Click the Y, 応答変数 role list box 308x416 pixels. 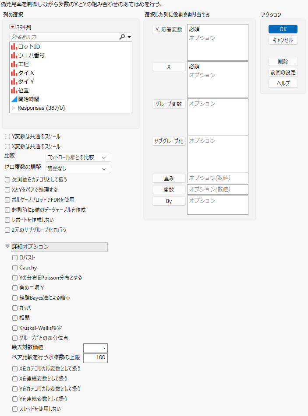click(x=218, y=42)
